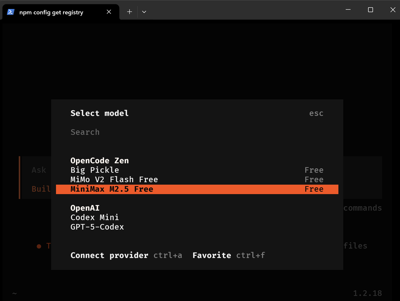This screenshot has height=301, width=400.
Task: Close the npm config get registry tab
Action: (109, 12)
